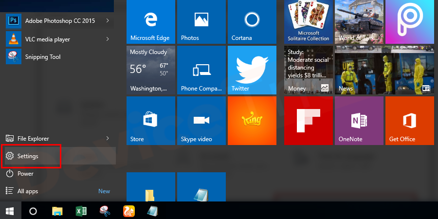Viewport: 438px width, 219px height.
Task: Launch the Photos tile
Action: point(201,21)
